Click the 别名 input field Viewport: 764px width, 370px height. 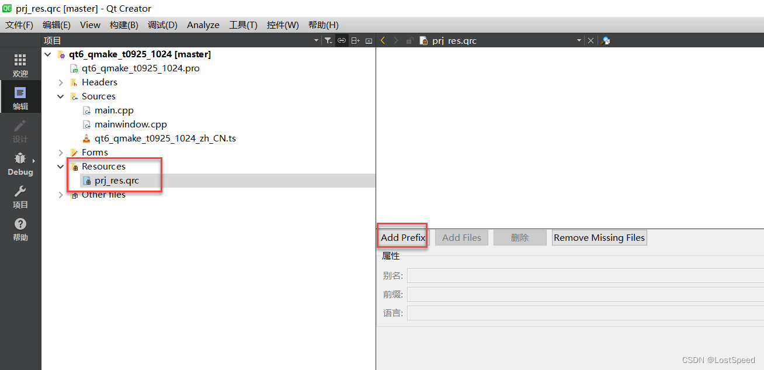click(585, 275)
